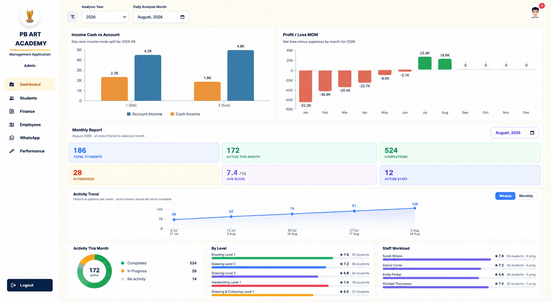The width and height of the screenshot is (551, 302).
Task: Select the 28 In Progress card
Action: click(144, 175)
